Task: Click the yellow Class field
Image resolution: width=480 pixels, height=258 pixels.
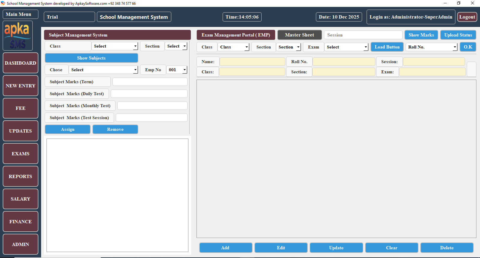Action: coord(252,72)
